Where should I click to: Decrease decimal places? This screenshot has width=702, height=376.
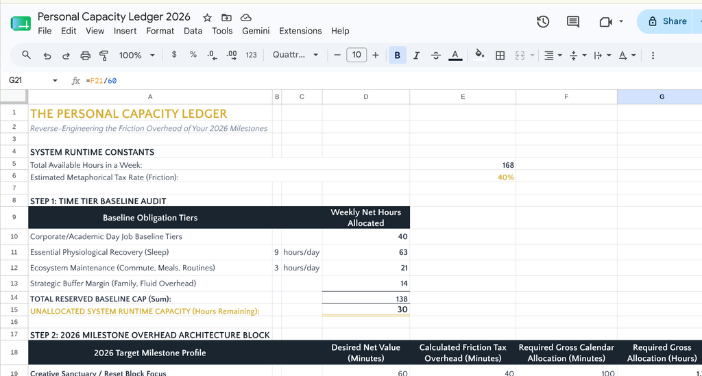(x=213, y=55)
